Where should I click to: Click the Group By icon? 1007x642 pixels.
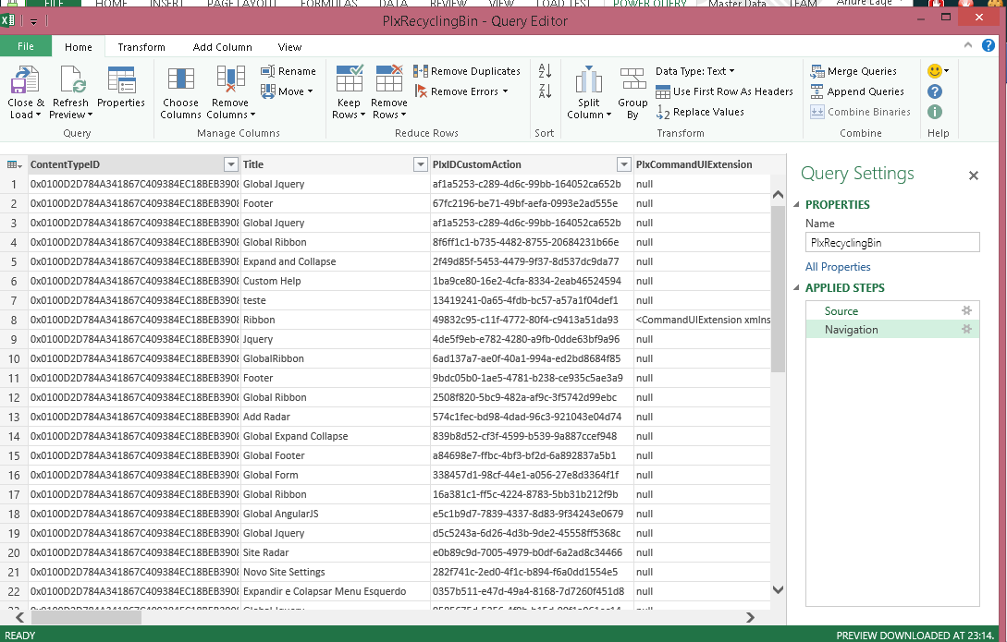click(632, 79)
